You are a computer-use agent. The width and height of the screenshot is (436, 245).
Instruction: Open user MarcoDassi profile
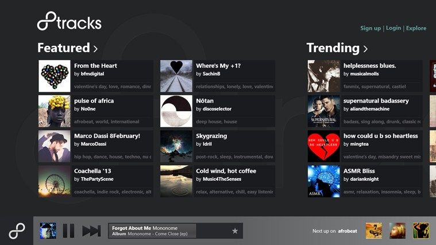94,144
